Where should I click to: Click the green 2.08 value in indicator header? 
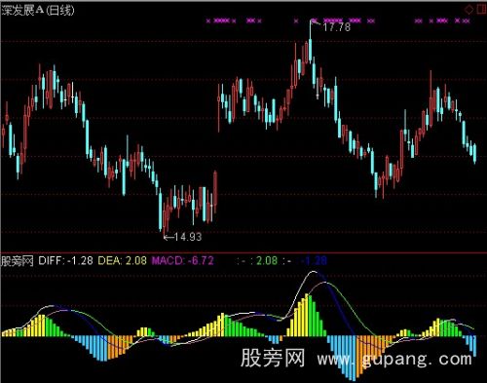[267, 260]
